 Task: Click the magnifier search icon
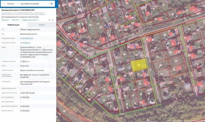[52, 4]
